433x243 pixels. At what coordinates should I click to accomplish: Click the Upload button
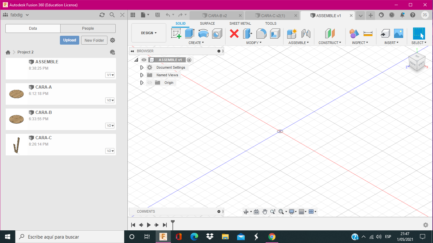coord(69,40)
